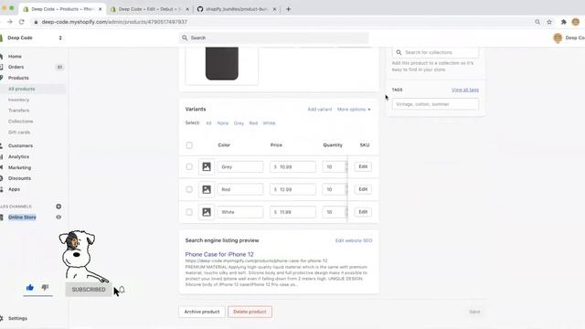
Task: Click the tags input field
Action: pos(435,104)
